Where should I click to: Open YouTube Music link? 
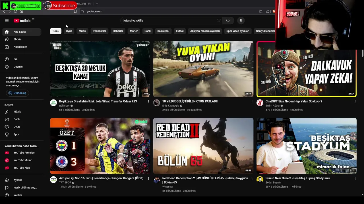(x=22, y=160)
